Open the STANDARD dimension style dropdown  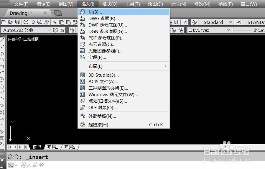254,22
